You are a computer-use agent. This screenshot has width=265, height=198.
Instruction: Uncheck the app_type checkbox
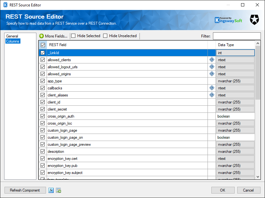pos(42,81)
